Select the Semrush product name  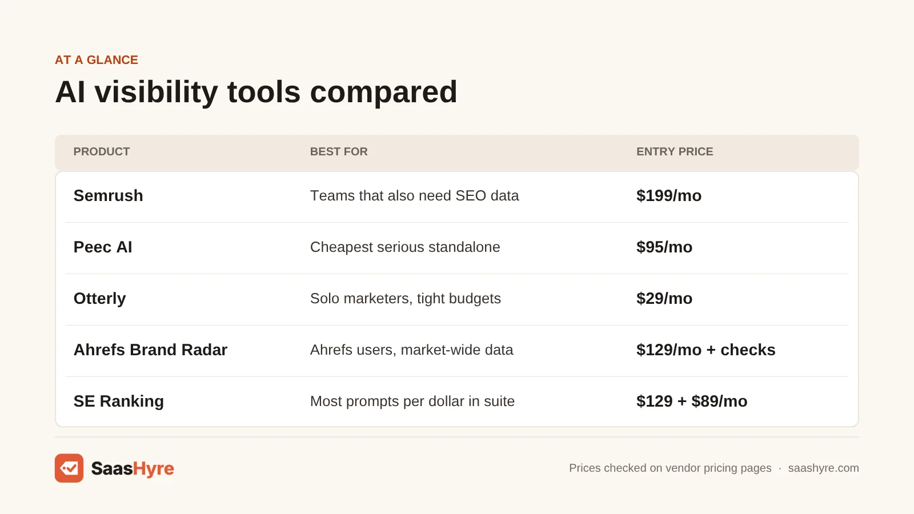109,195
